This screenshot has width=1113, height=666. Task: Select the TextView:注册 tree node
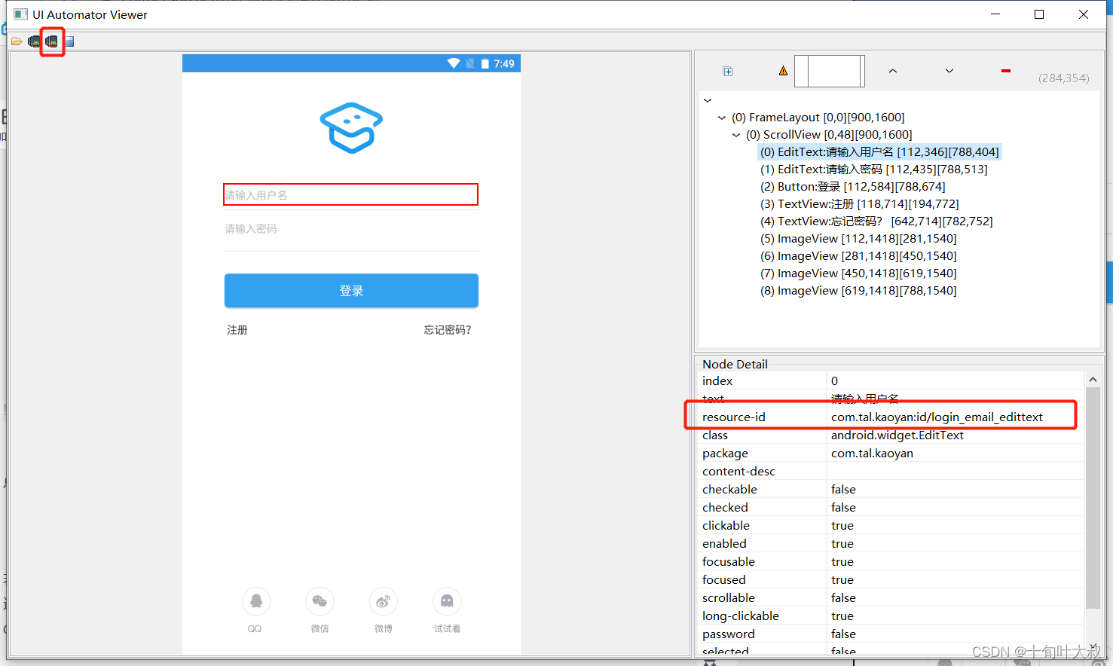pos(859,204)
